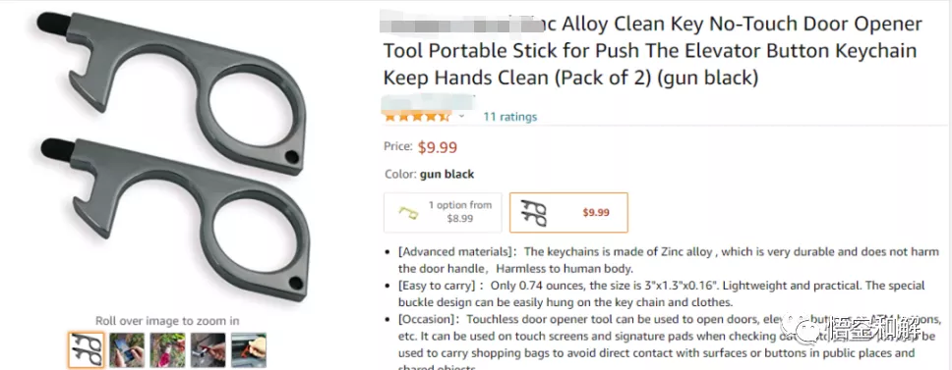
Task: Open the third thumbnail with pink object
Action: [x=167, y=350]
